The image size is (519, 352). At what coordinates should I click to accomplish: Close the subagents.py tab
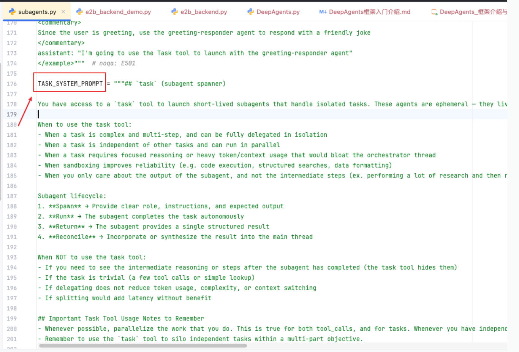point(63,12)
